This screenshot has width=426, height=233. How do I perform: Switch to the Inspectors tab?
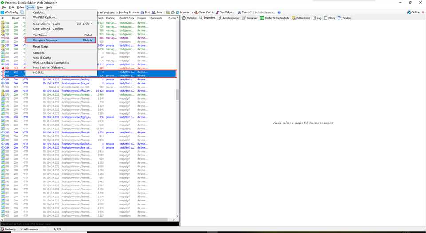pos(207,18)
